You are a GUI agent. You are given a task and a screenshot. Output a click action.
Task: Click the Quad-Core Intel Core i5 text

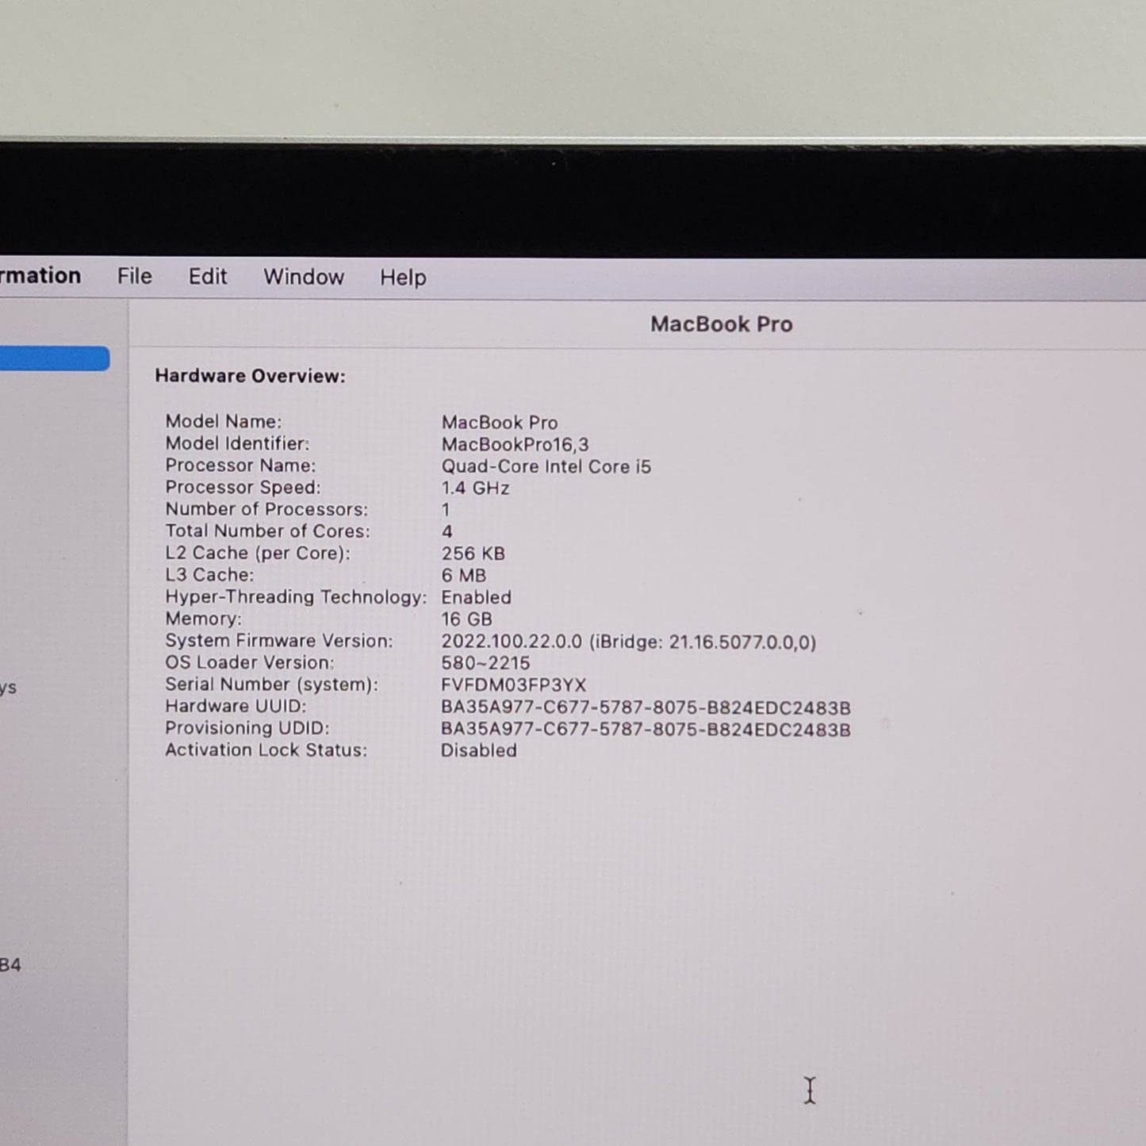(x=546, y=466)
